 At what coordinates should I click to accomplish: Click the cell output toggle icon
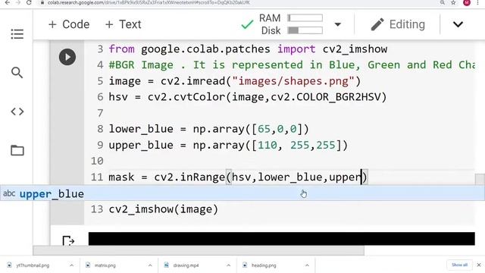click(68, 241)
